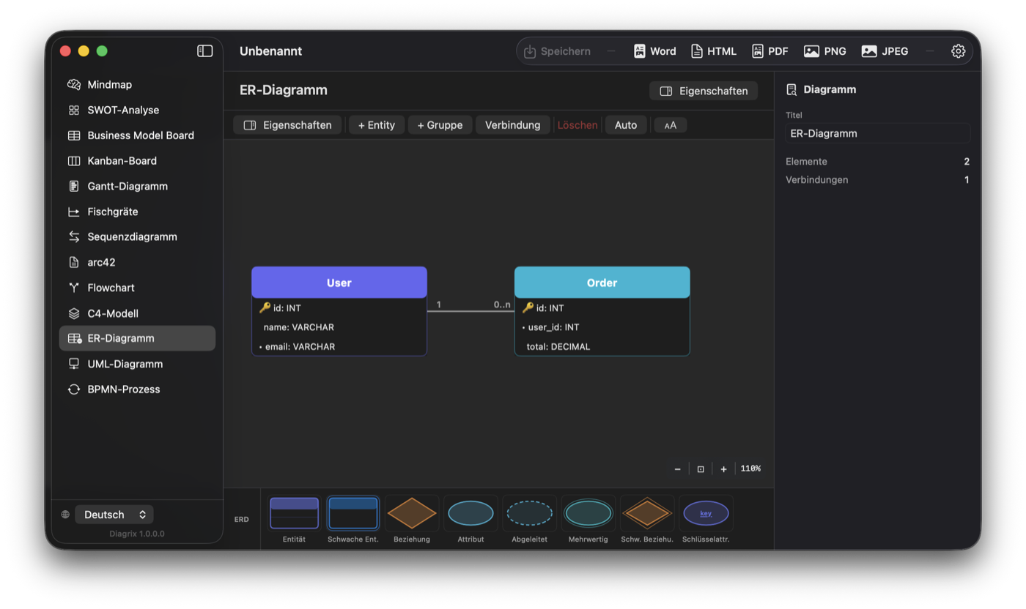Export diagram as Word
This screenshot has height=609, width=1026.
654,51
